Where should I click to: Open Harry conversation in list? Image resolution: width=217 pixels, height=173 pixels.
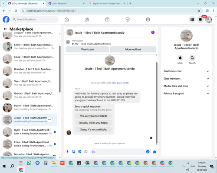click(x=30, y=108)
